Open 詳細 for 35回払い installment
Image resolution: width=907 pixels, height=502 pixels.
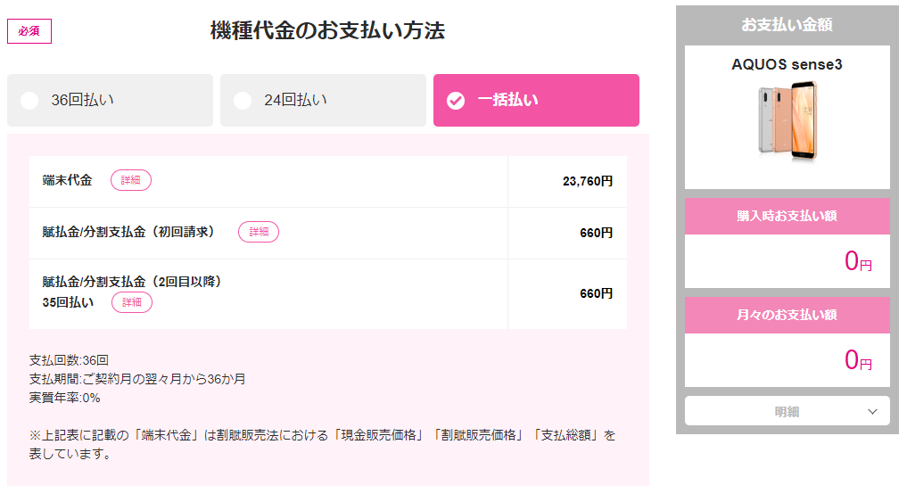pyautogui.click(x=132, y=302)
